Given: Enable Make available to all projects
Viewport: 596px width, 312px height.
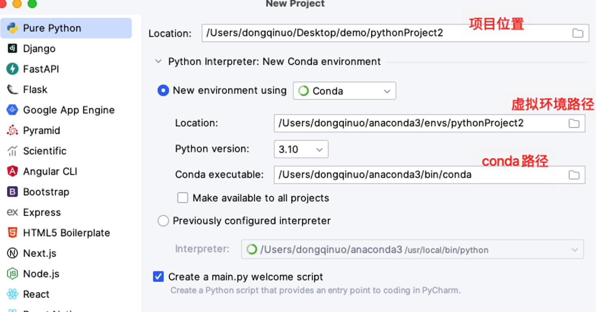Looking at the screenshot, I should point(183,198).
